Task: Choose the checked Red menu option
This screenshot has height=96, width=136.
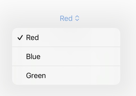Action: (x=66, y=37)
